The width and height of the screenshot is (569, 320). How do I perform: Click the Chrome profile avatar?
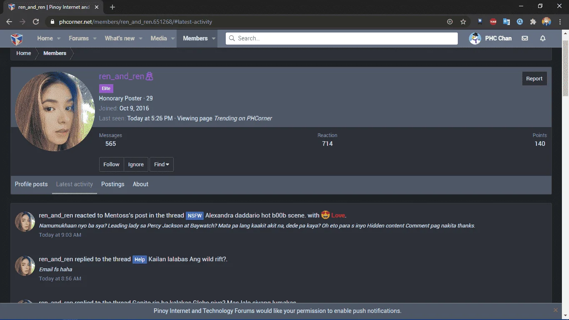547,22
